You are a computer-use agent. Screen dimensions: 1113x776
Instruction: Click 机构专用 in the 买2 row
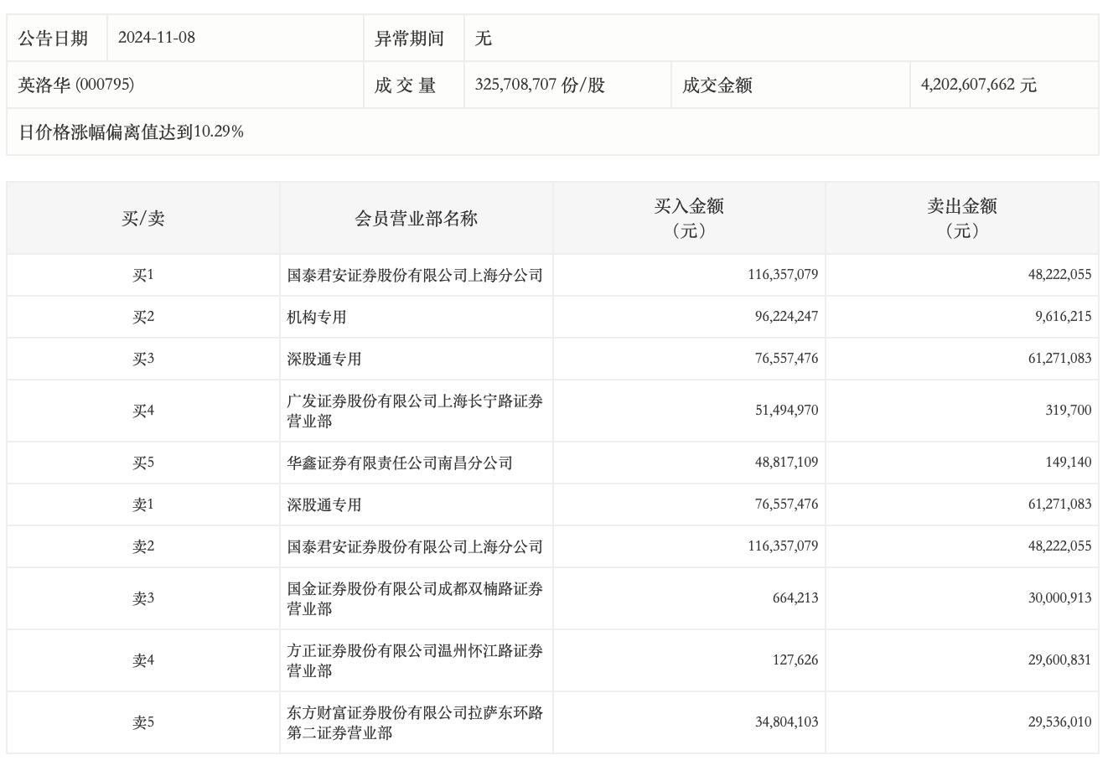(x=317, y=318)
